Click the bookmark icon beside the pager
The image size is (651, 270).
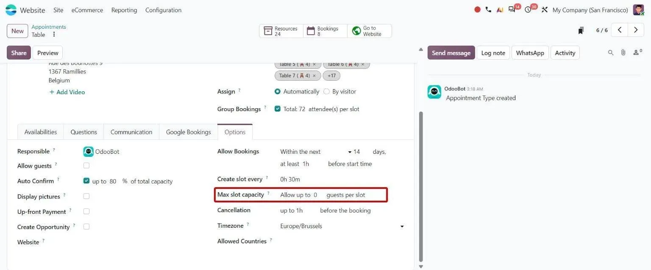pyautogui.click(x=581, y=30)
